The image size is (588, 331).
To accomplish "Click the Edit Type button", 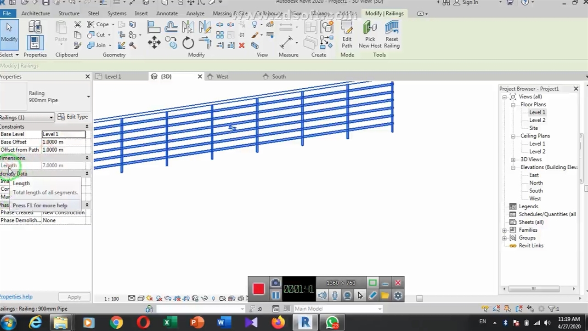I will (x=73, y=117).
